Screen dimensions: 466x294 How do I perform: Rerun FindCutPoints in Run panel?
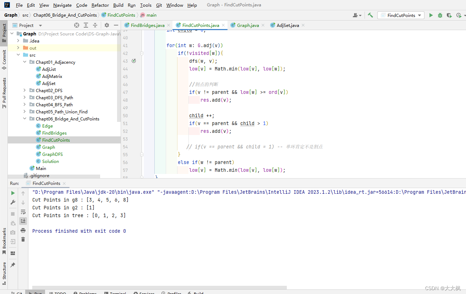(x=13, y=193)
